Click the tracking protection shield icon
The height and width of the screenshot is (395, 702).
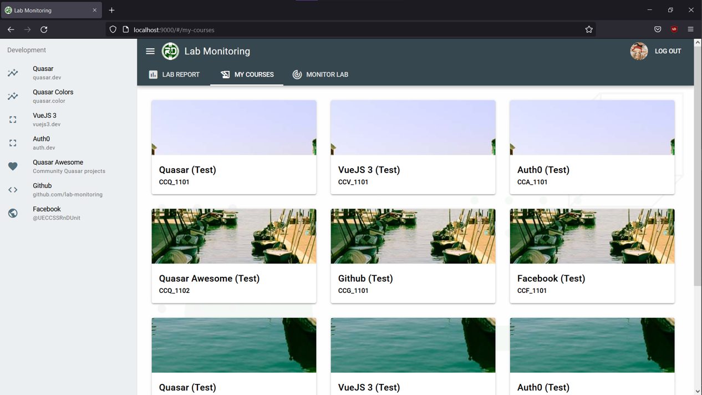coord(113,29)
